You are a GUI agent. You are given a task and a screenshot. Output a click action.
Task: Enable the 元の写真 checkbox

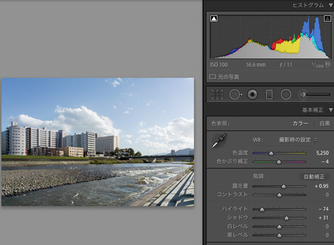(212, 77)
